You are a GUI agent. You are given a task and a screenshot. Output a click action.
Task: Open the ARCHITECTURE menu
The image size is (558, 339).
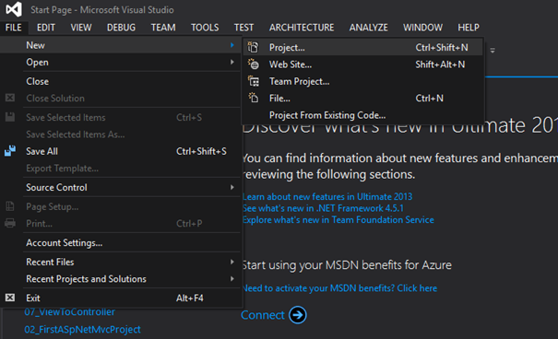click(x=302, y=28)
